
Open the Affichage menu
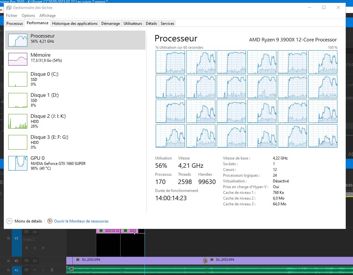(x=47, y=15)
